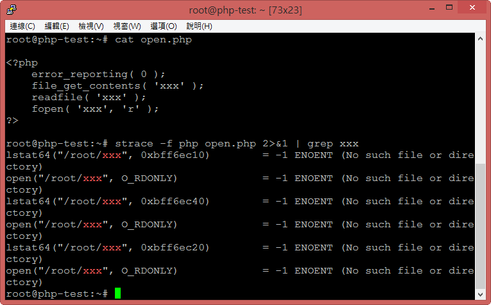Image resolution: width=491 pixels, height=305 pixels.
Task: Click the window title text root@php-test
Action: (245, 10)
